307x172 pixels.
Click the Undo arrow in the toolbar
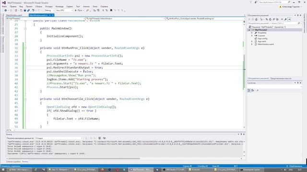[x=33, y=11]
